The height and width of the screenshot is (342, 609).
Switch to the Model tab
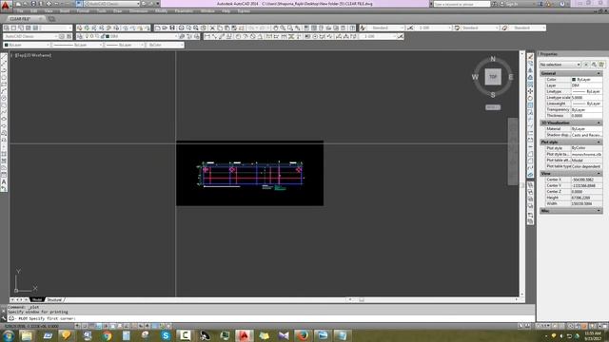pyautogui.click(x=37, y=300)
